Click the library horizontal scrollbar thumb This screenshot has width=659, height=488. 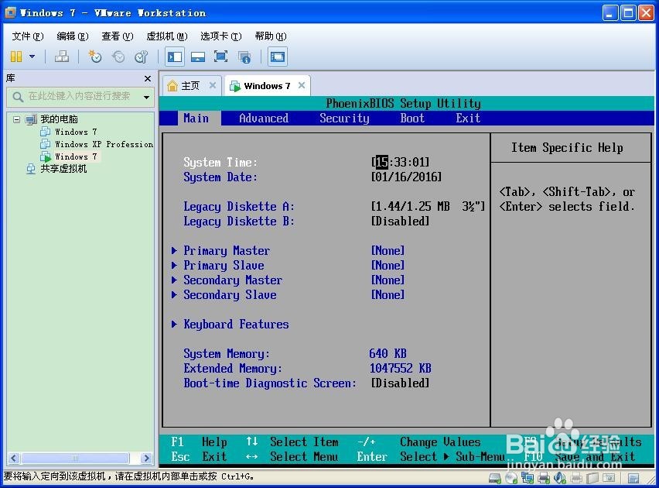point(75,458)
